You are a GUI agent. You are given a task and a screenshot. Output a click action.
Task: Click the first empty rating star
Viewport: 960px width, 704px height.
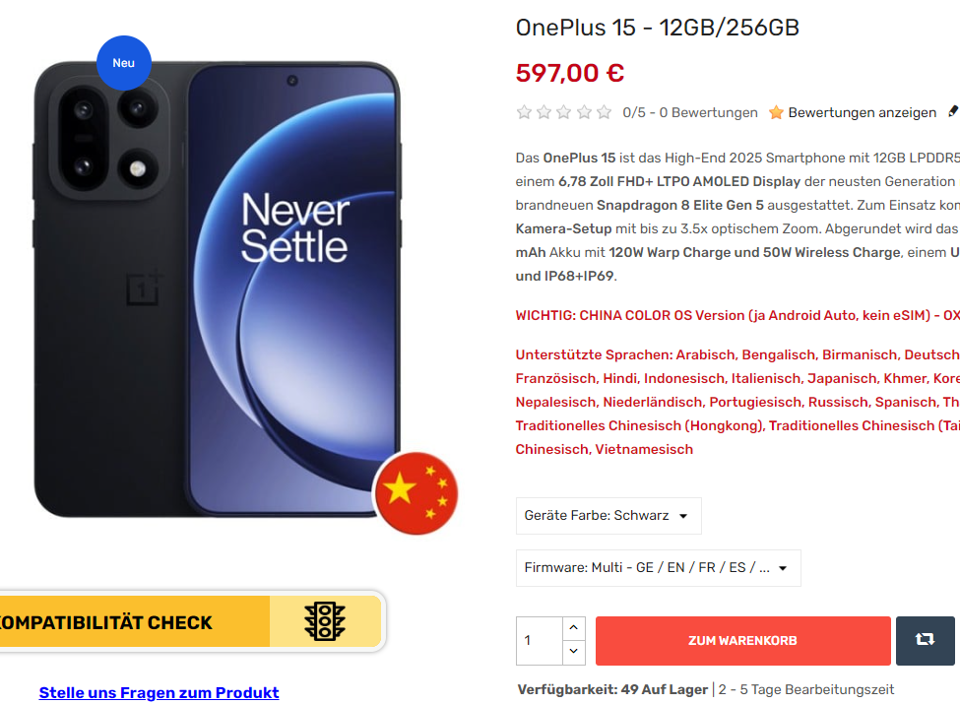[525, 112]
